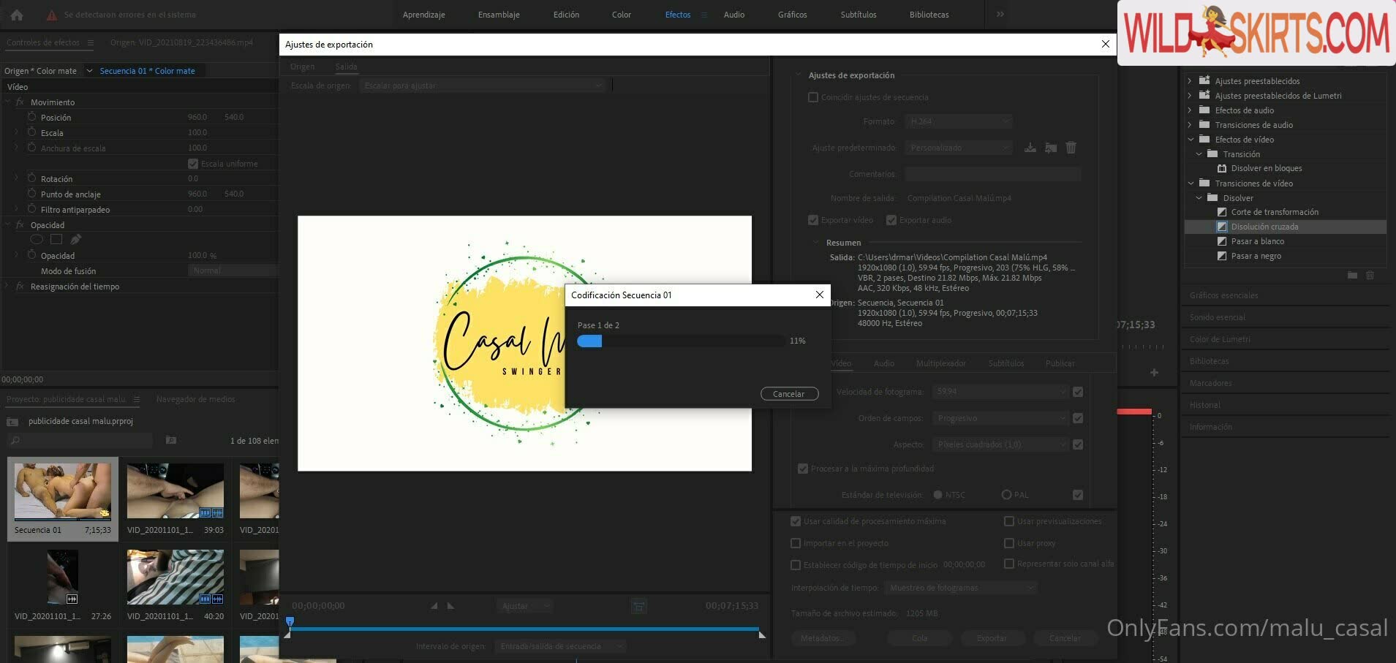Create ellipse opacity mask
Viewport: 1396px width, 663px height.
click(37, 239)
